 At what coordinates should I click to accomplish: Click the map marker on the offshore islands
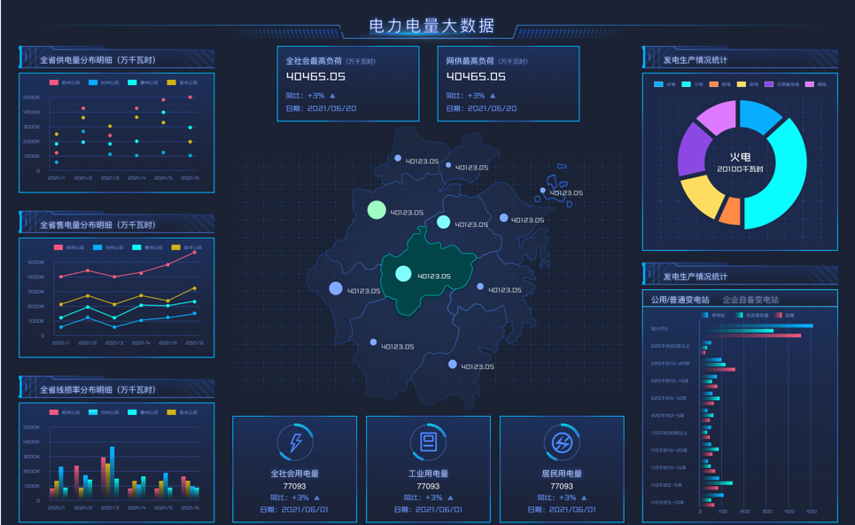(x=542, y=190)
